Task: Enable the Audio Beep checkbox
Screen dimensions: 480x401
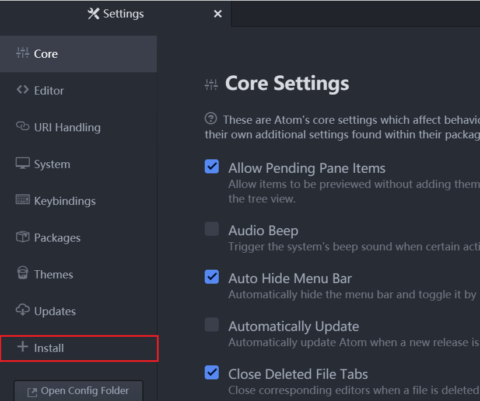Action: pyautogui.click(x=212, y=229)
